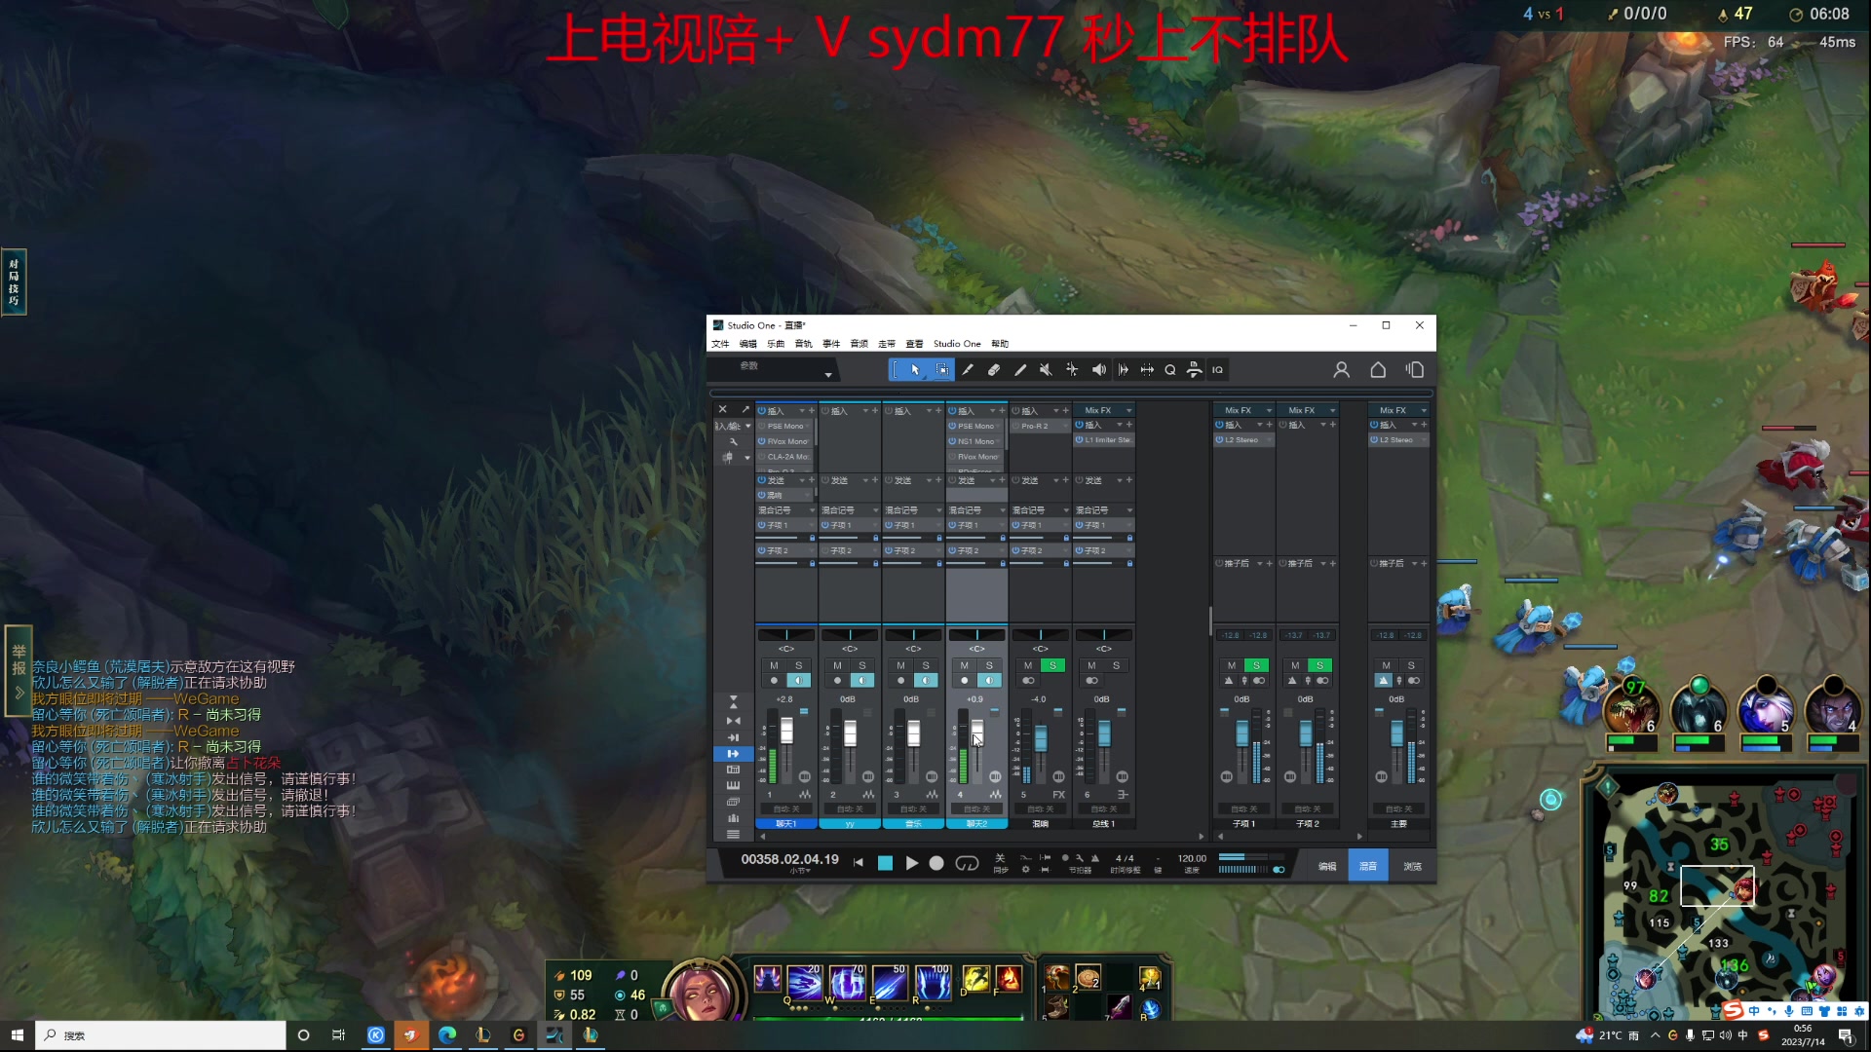Open the 文件 menu
This screenshot has width=1871, height=1052.
(720, 343)
